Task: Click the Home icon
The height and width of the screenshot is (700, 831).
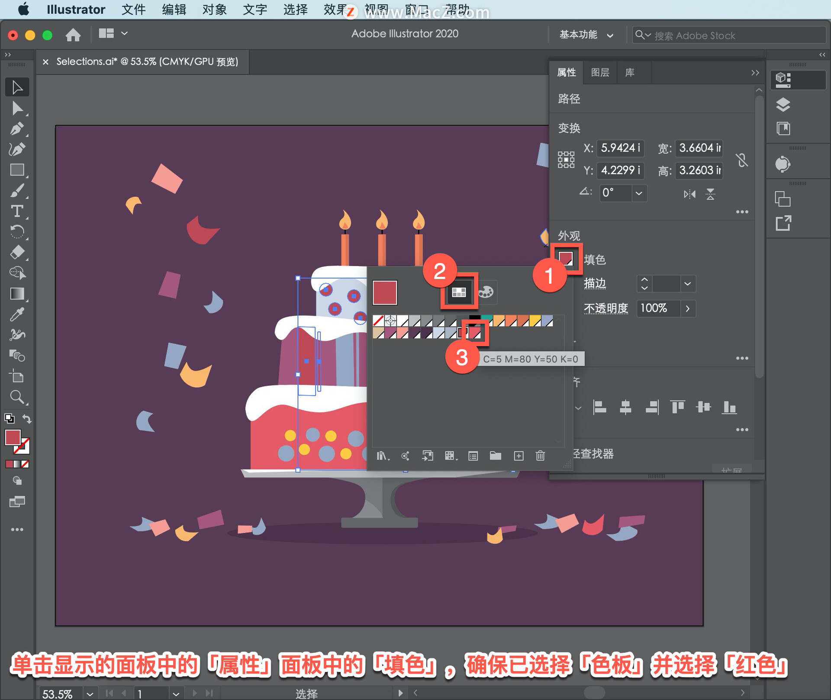Action: coord(73,34)
